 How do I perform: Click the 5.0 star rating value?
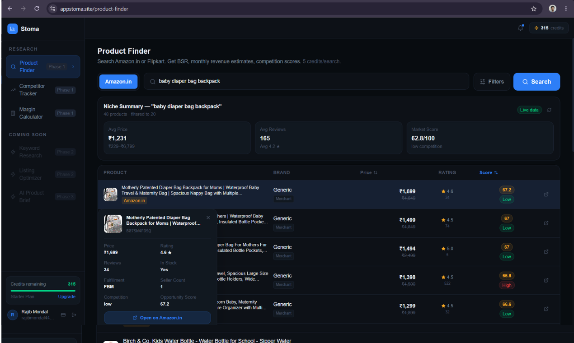tap(450, 249)
